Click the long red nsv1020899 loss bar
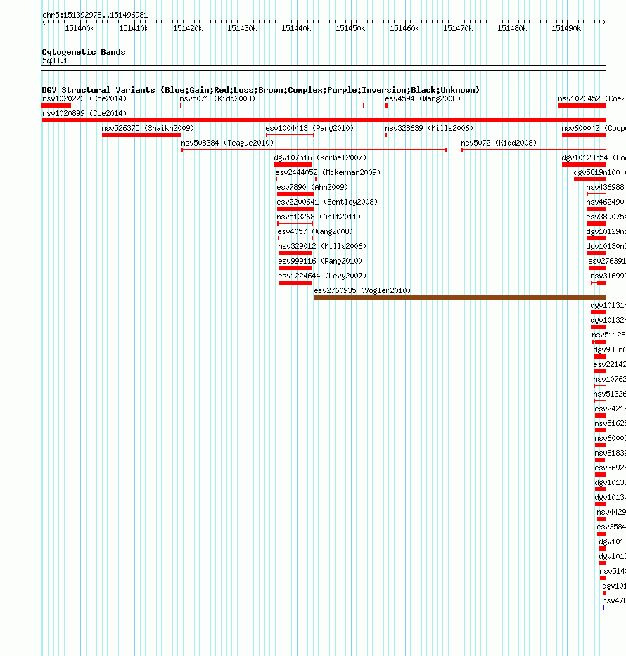 coord(324,120)
